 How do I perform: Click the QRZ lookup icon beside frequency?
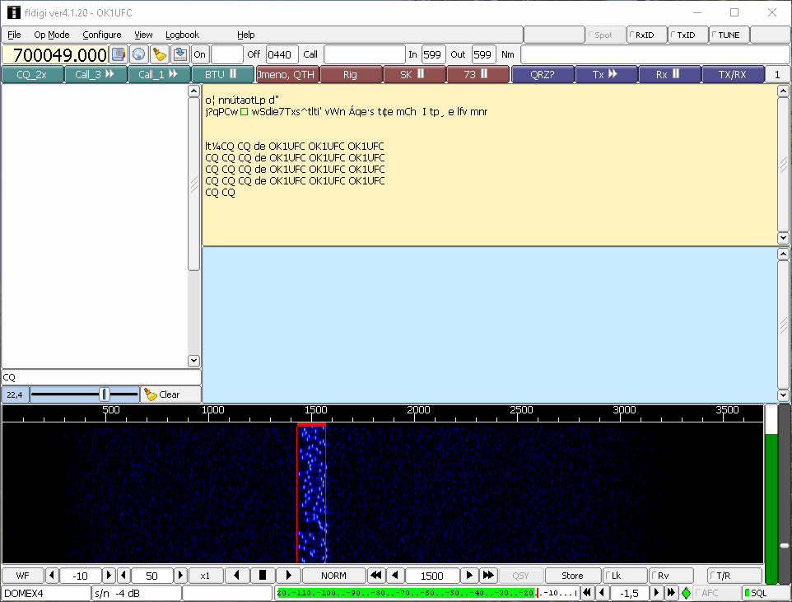coord(119,54)
